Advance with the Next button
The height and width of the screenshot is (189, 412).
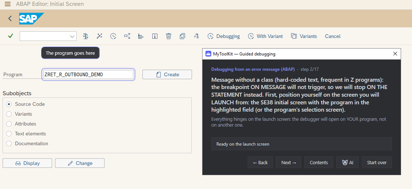tap(289, 162)
